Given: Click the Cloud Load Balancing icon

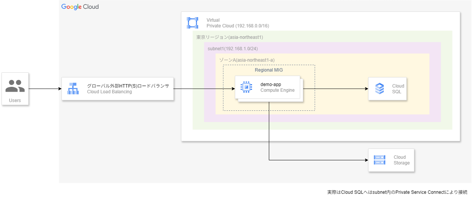Looking at the screenshot, I should pyautogui.click(x=73, y=88).
